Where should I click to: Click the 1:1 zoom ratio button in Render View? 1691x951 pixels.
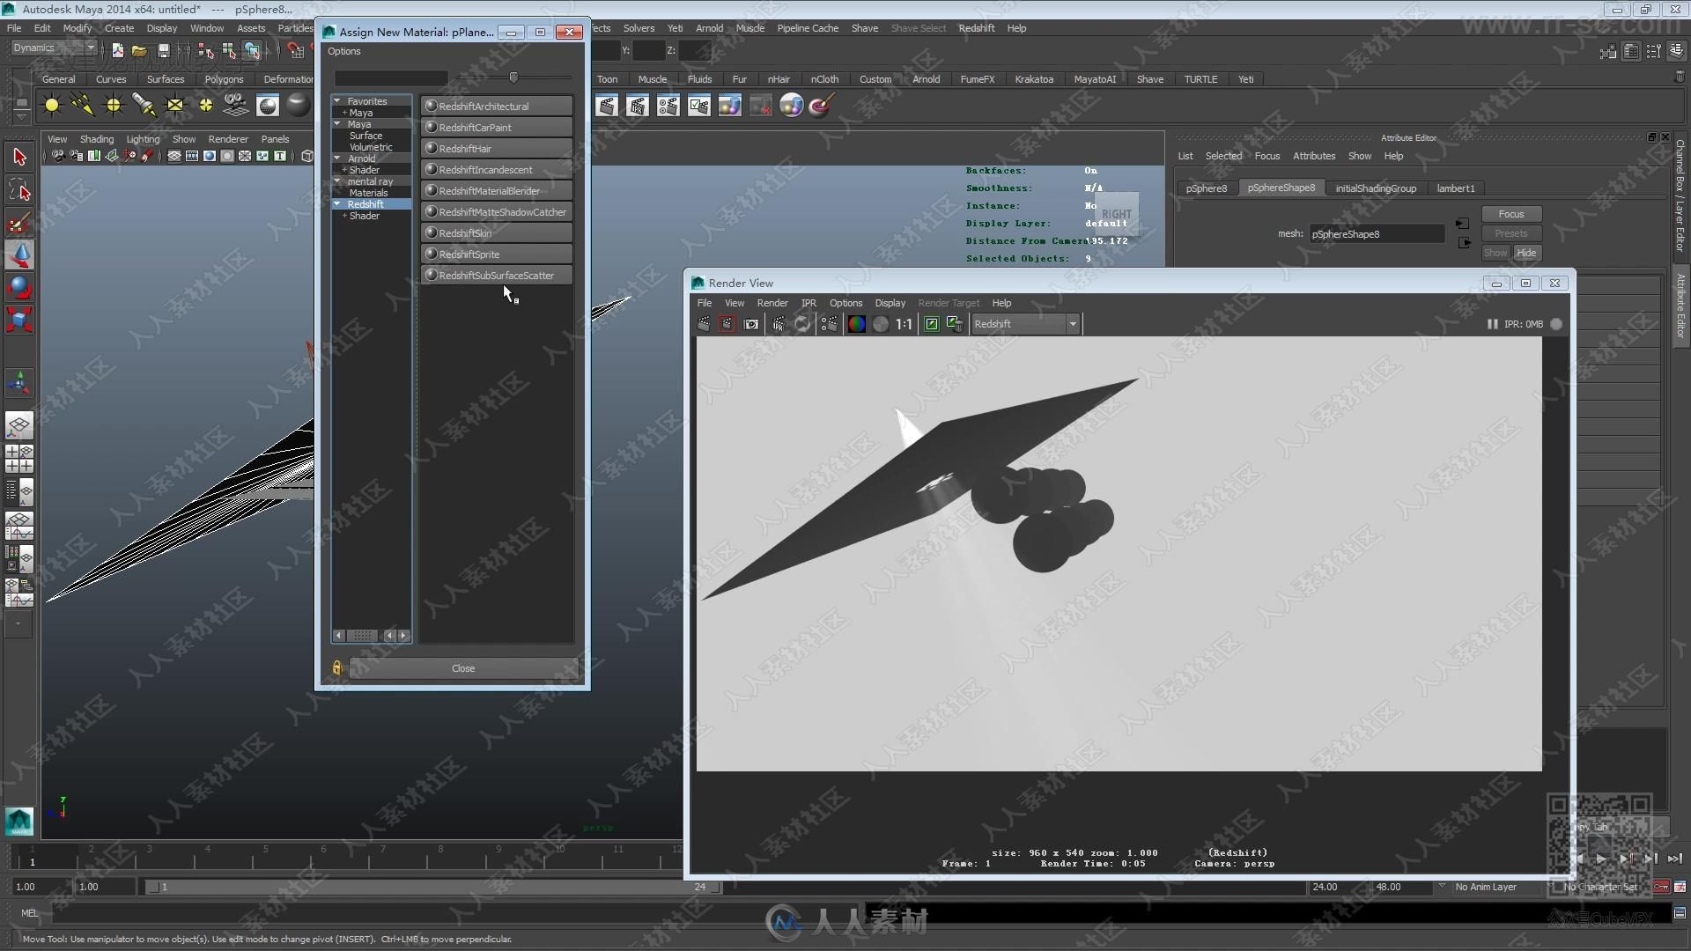coord(905,324)
